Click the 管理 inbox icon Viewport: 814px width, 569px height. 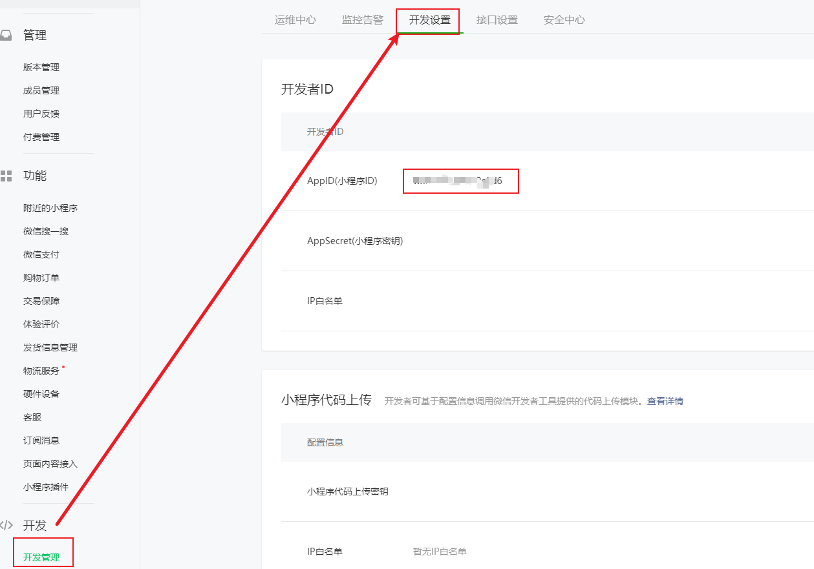click(6, 36)
